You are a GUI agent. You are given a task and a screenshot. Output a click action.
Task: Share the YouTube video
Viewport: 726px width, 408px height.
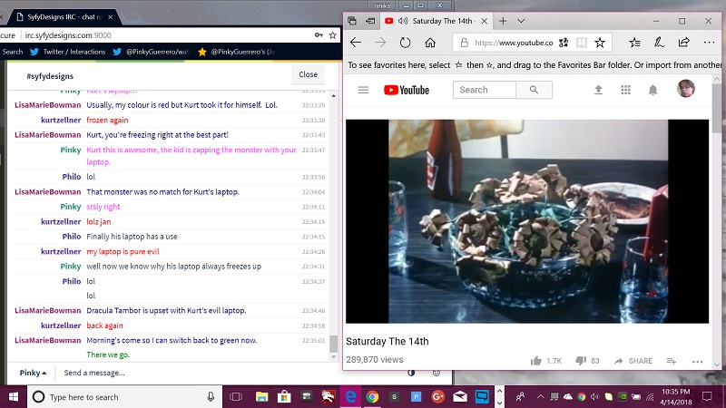(633, 361)
